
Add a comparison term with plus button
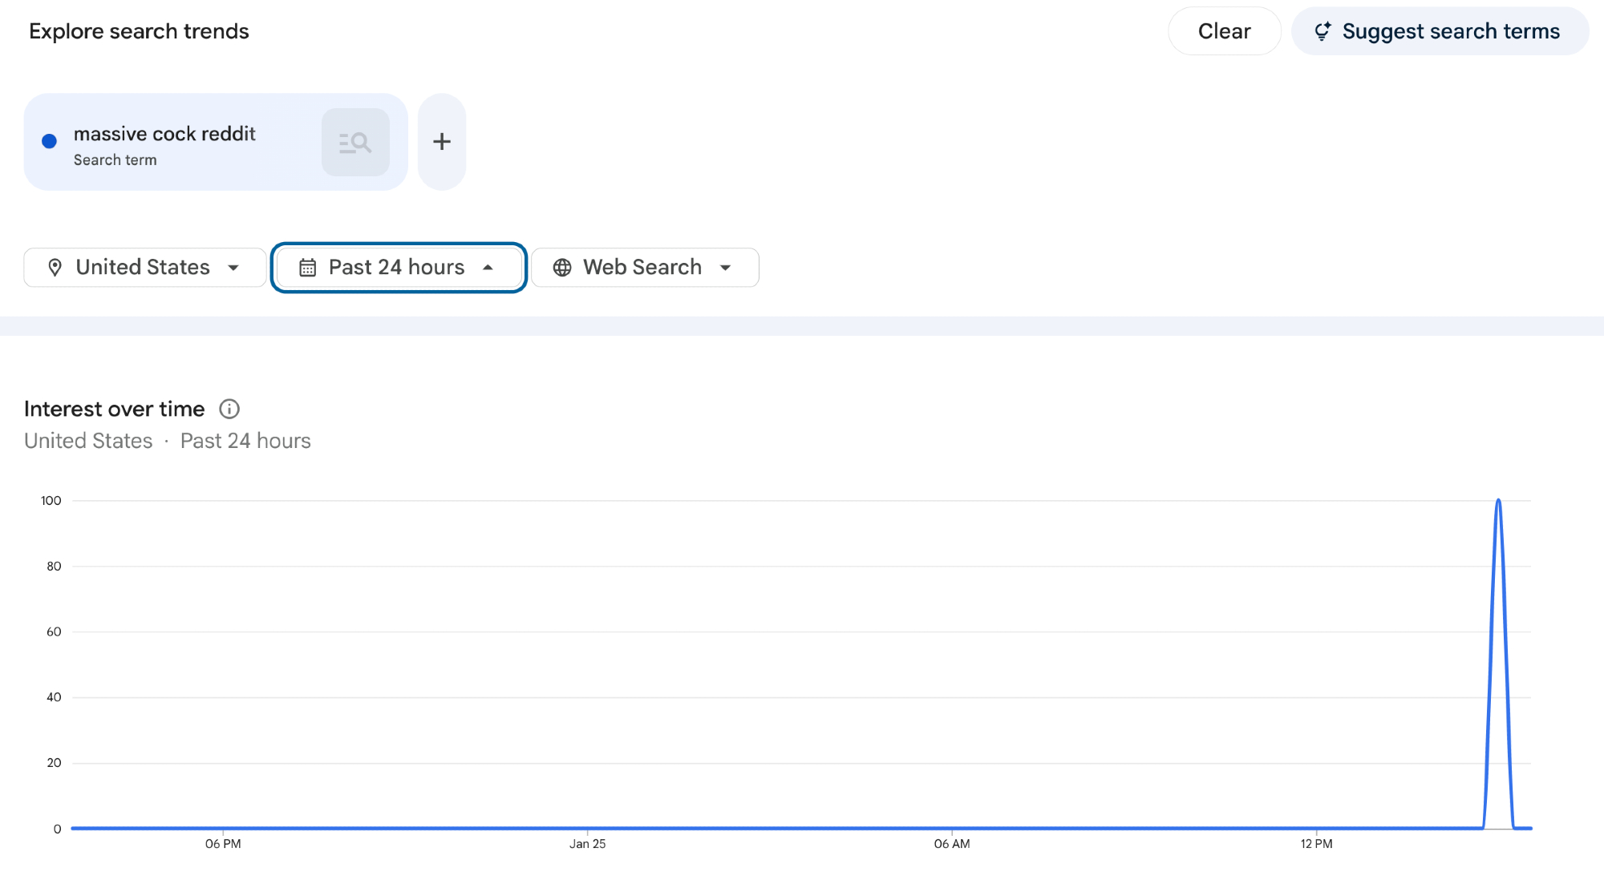coord(442,142)
